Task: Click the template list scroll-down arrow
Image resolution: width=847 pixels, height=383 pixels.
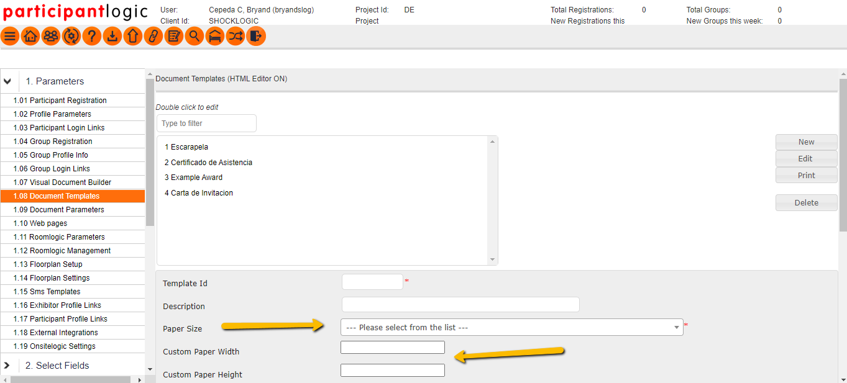Action: pyautogui.click(x=493, y=259)
